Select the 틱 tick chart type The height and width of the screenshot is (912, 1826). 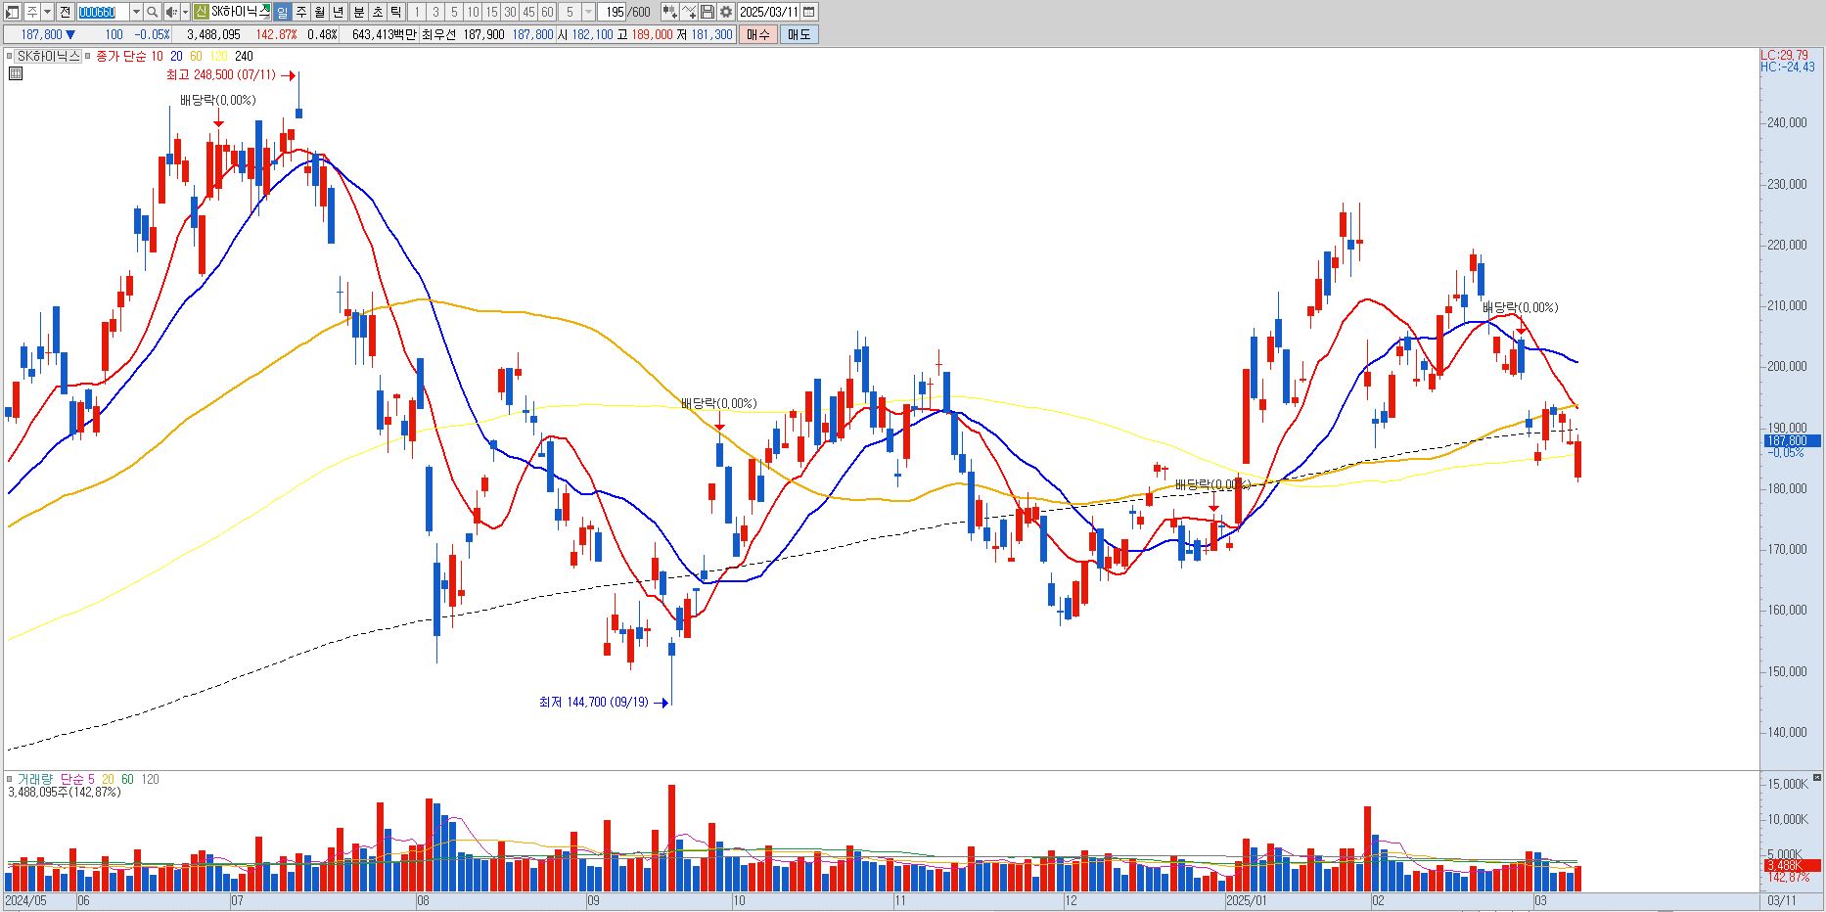395,12
